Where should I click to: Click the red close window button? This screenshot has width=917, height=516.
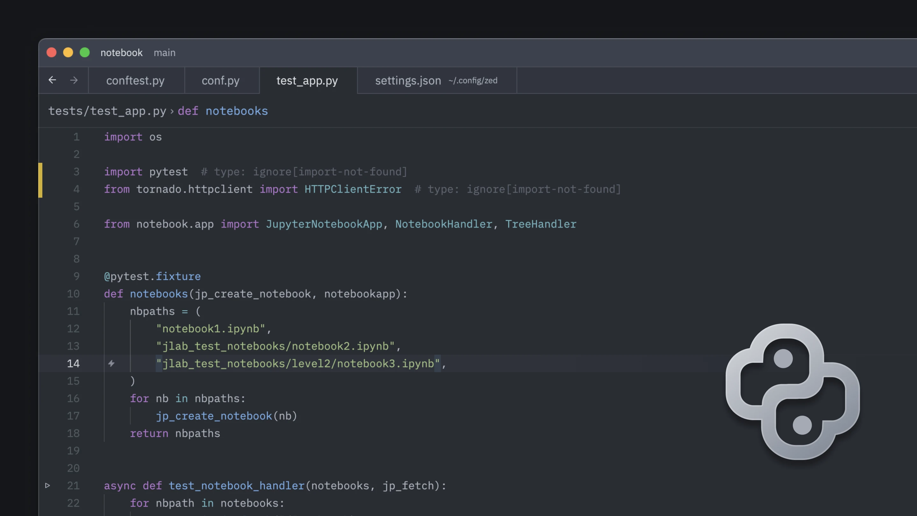tap(52, 53)
